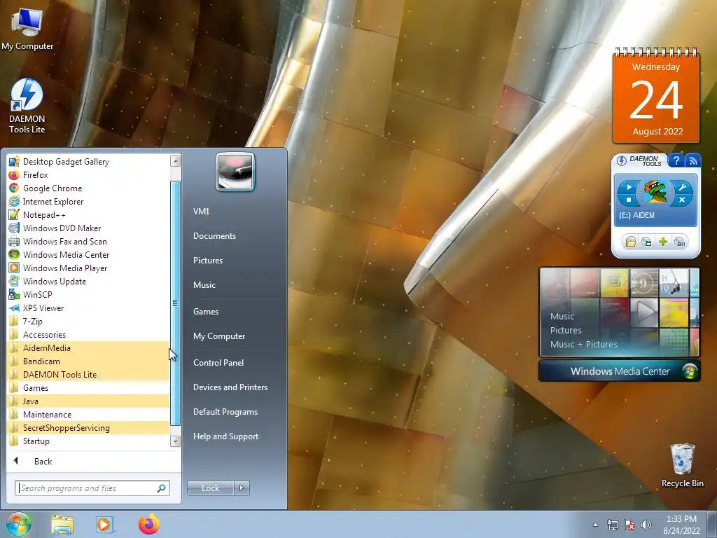Open Windows Explorer from the taskbar

click(x=62, y=525)
